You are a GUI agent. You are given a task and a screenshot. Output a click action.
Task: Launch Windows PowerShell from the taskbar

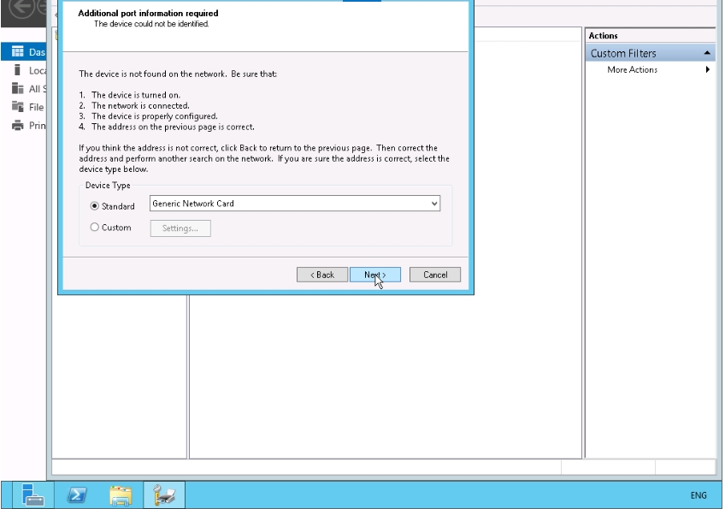77,494
